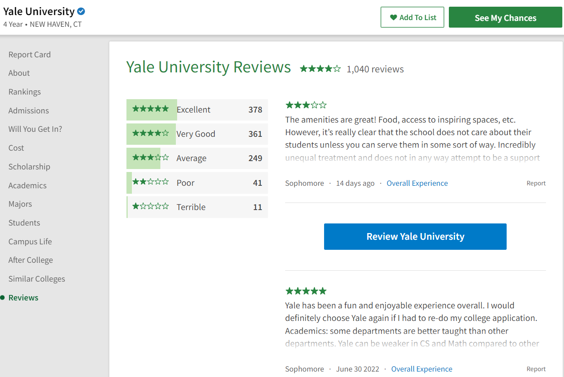This screenshot has width=564, height=377.
Task: Add Yale University to your list
Action: coord(412,17)
